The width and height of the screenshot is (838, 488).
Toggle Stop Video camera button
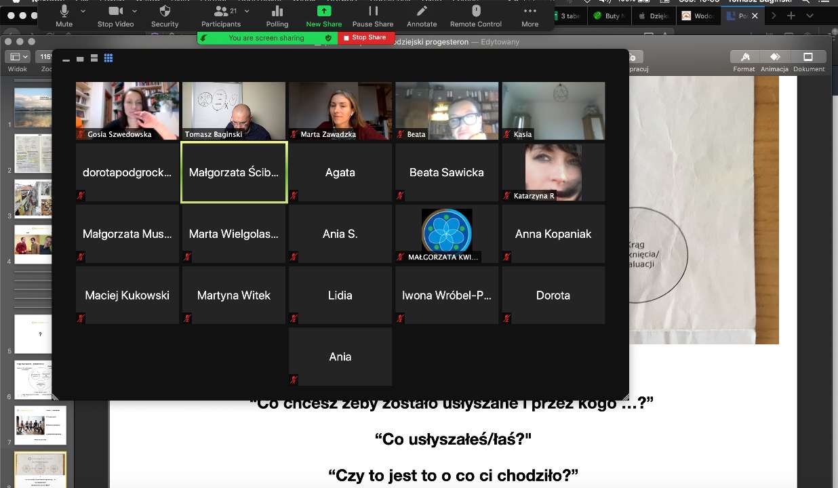[115, 15]
